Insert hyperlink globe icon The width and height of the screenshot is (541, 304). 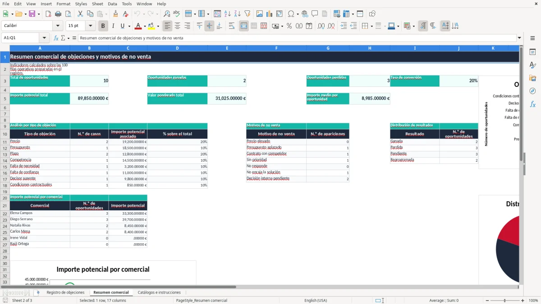click(305, 14)
